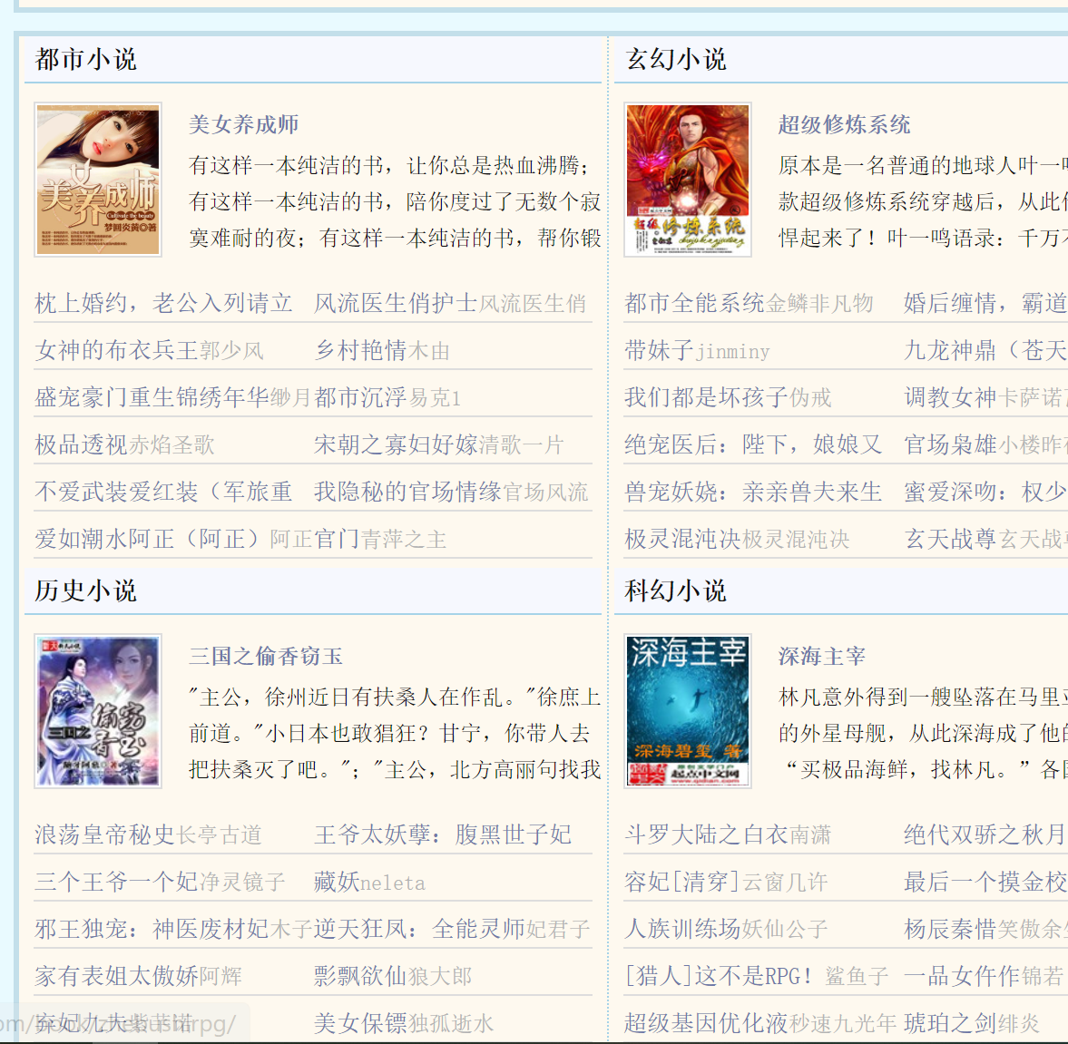Open novel [猎人]这不是RPG！
Viewport: 1068px width, 1044px height.
(x=720, y=976)
